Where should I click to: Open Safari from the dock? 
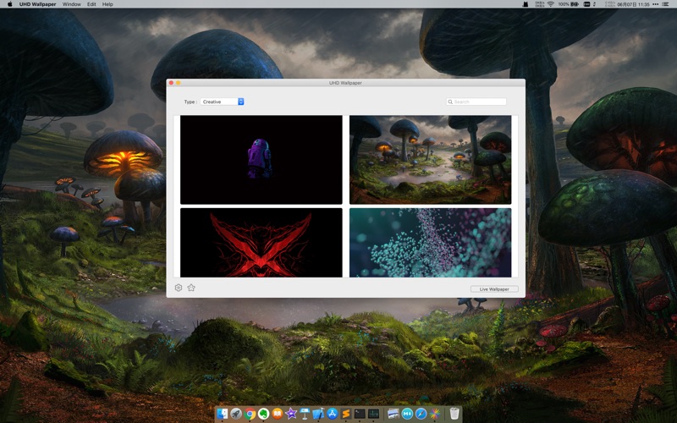point(421,414)
